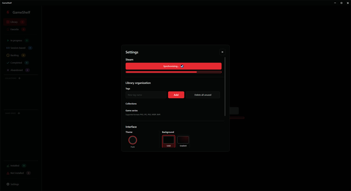This screenshot has width=351, height=191.
Task: Filter by Installed games
Action: (x=17, y=166)
